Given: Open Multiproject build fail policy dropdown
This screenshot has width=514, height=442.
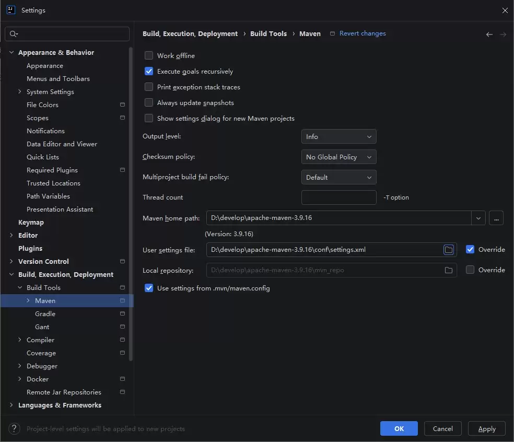Looking at the screenshot, I should coord(338,178).
